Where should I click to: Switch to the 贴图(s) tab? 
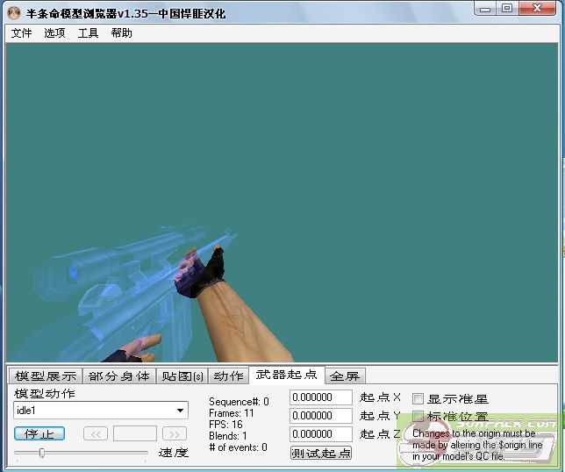(x=182, y=376)
